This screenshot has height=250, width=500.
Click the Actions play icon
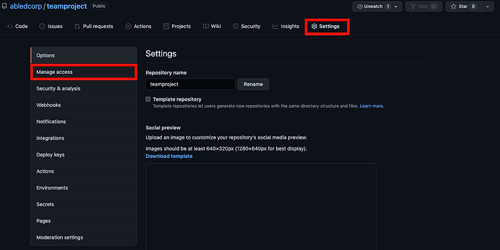[x=128, y=27]
